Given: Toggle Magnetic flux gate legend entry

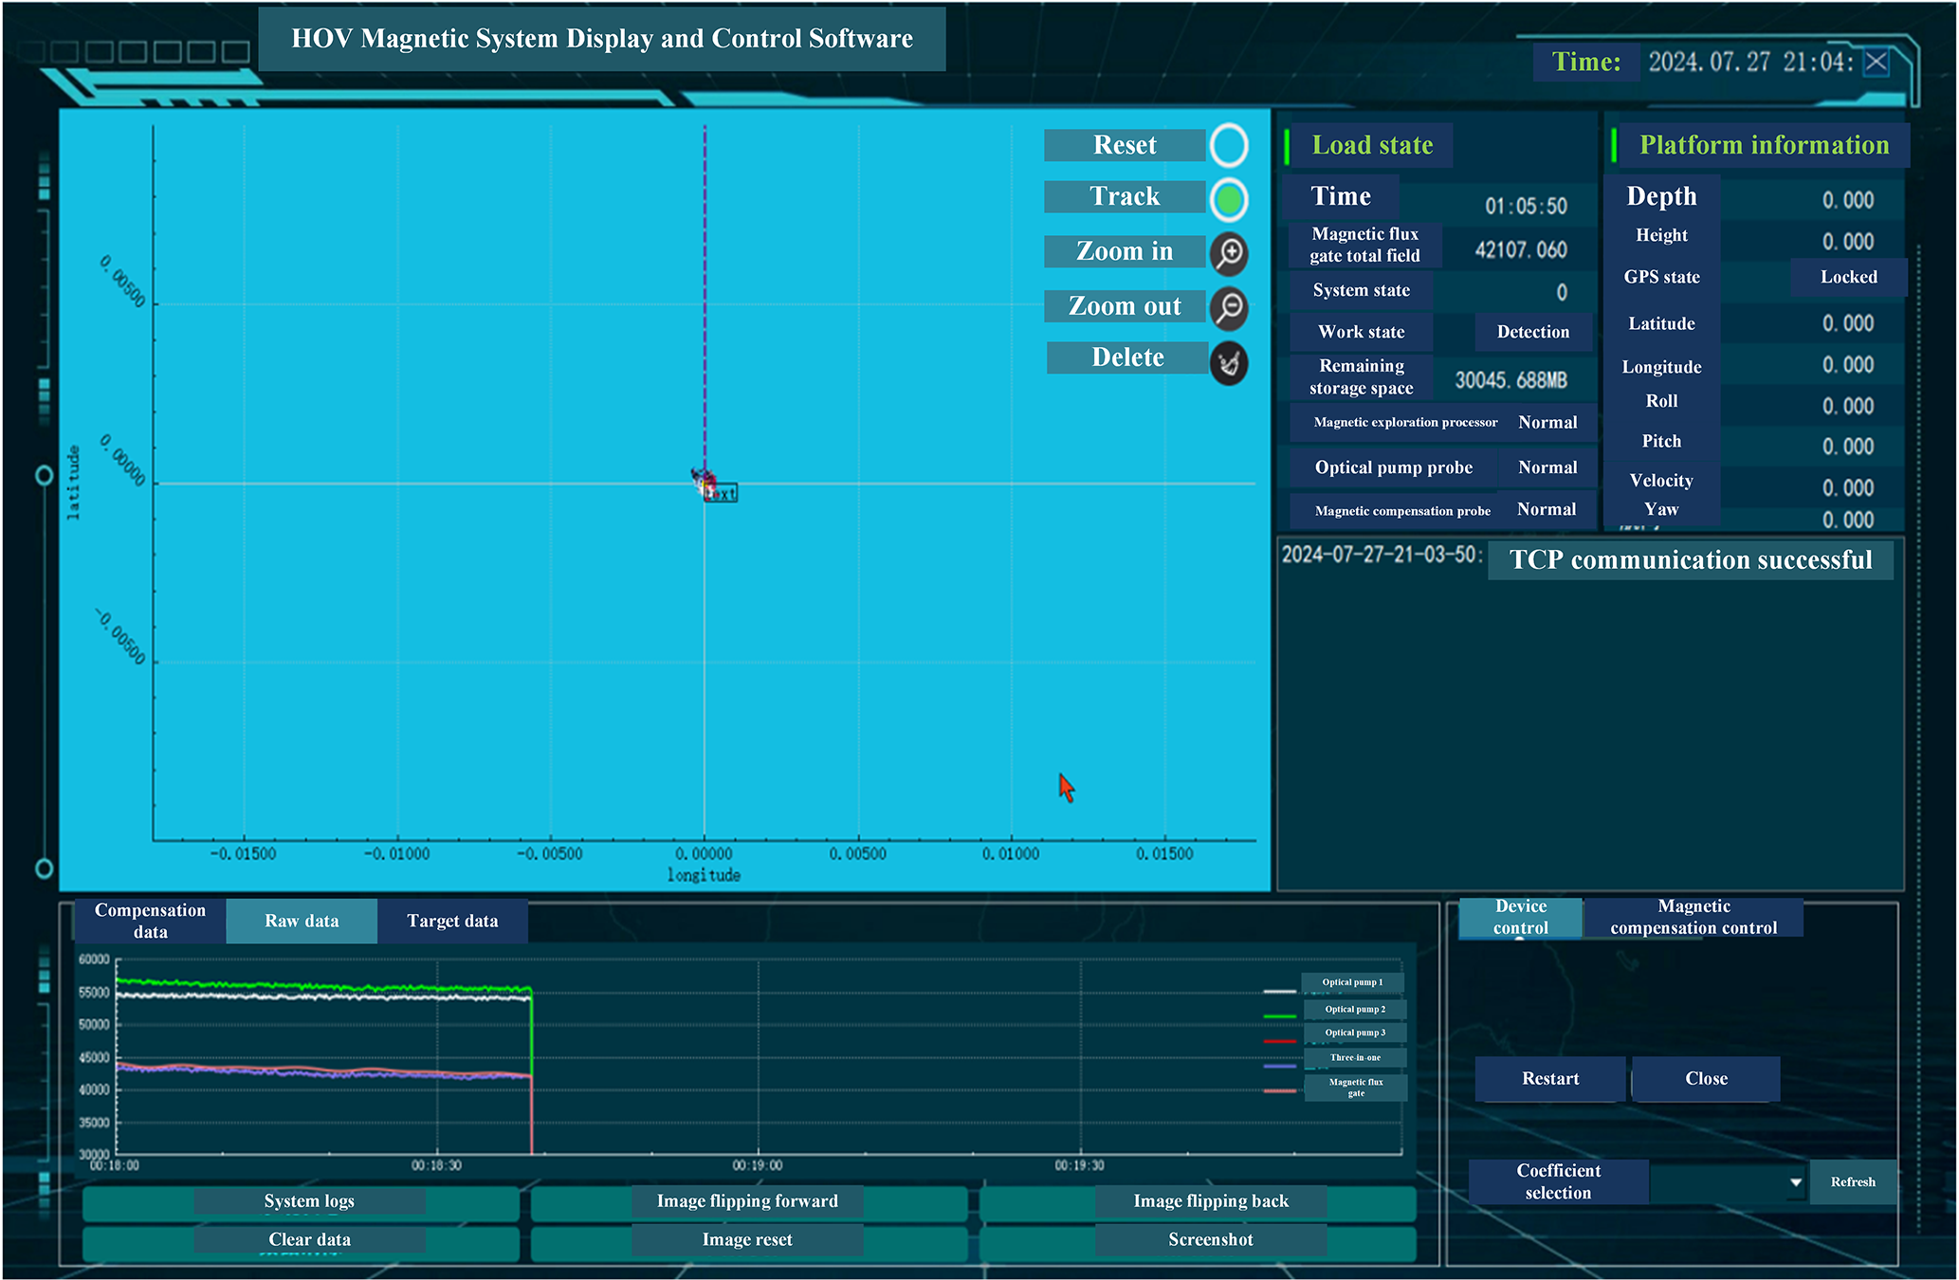Looking at the screenshot, I should tap(1355, 1088).
